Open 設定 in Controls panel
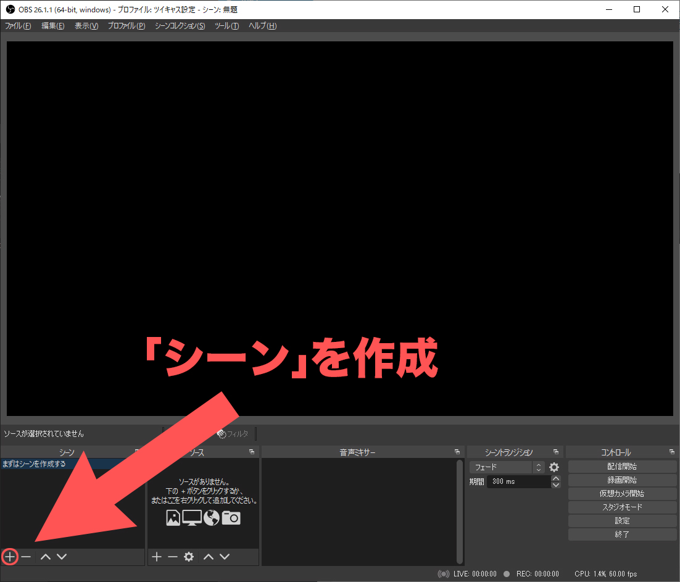 tap(622, 521)
